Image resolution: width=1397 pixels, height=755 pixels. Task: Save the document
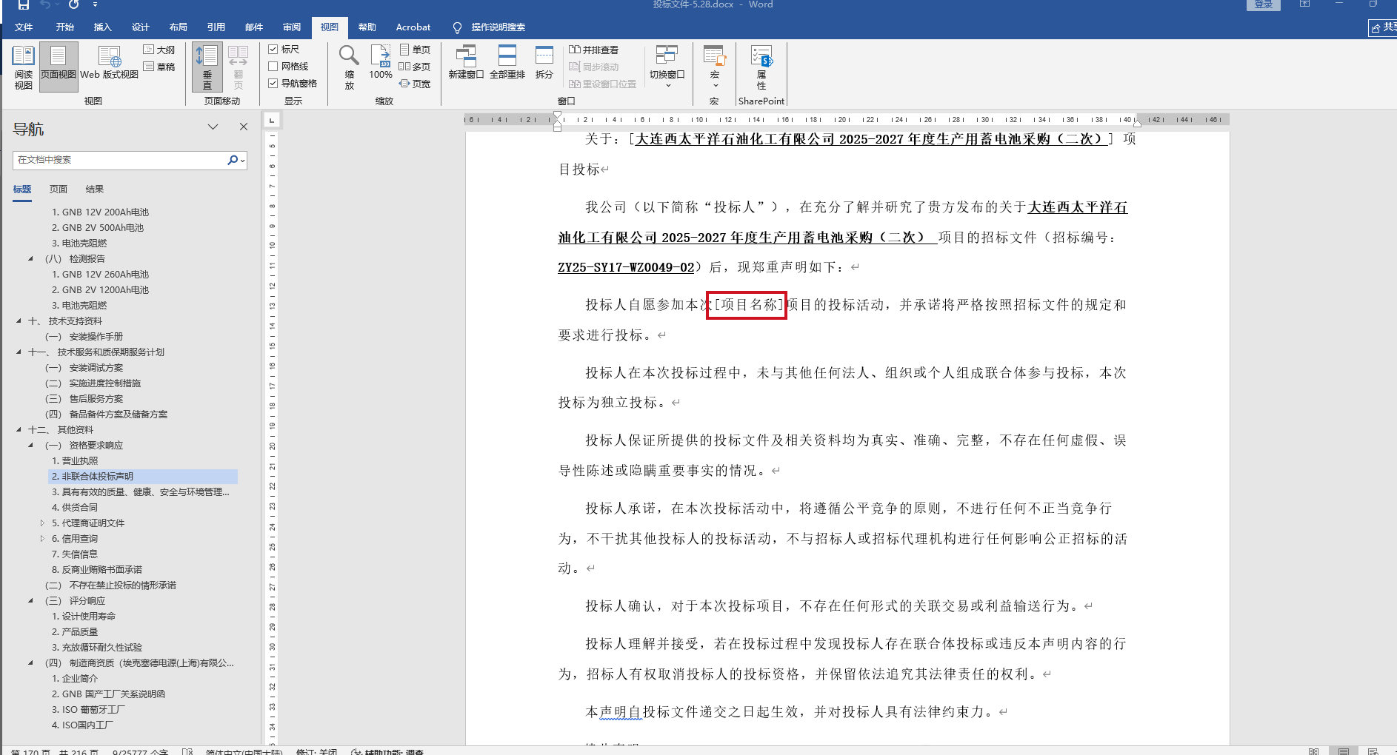(24, 4)
